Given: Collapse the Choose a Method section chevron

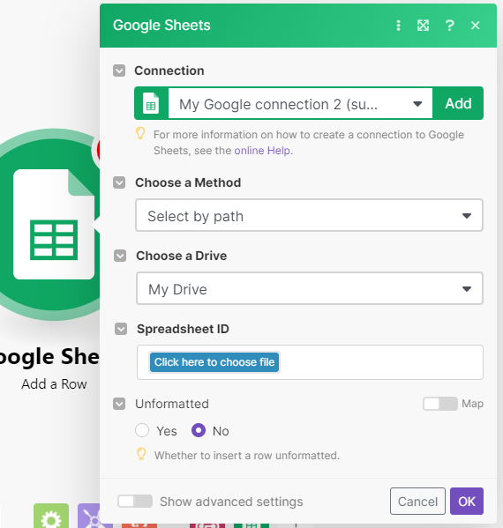Looking at the screenshot, I should (119, 182).
